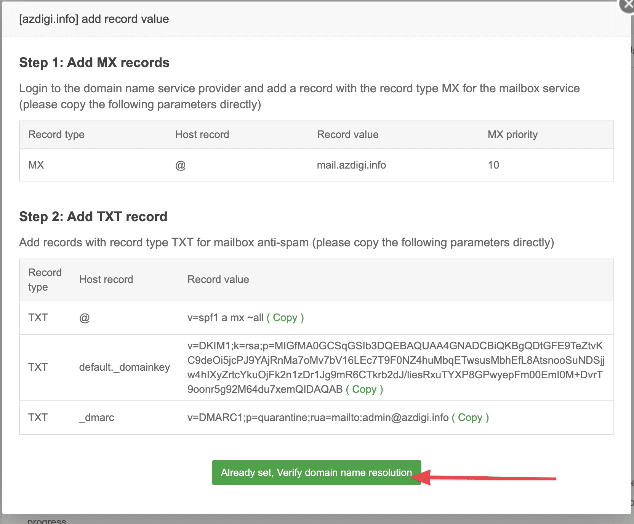The width and height of the screenshot is (634, 524).
Task: Click the TXT type cell in _dmarc row
Action: pos(38,418)
